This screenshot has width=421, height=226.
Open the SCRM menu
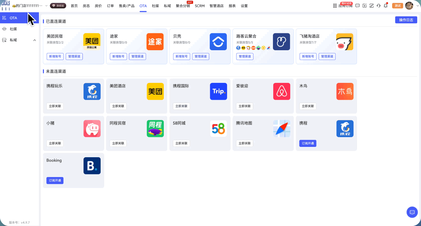coord(200,6)
